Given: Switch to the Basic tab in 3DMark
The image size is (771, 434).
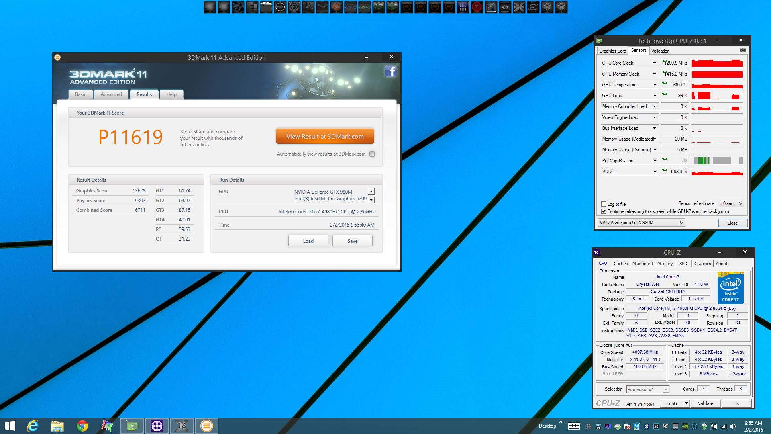Looking at the screenshot, I should coord(80,94).
